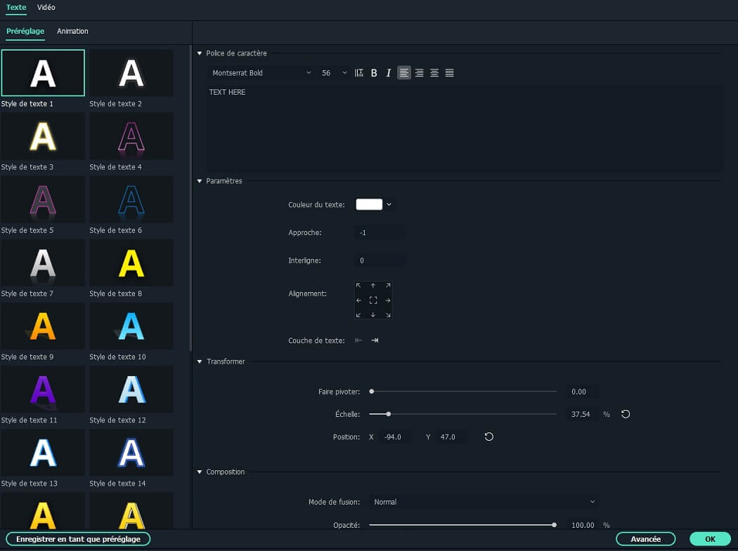Image resolution: width=738 pixels, height=551 pixels.
Task: Select the Style de texte 5 preset
Action: pyautogui.click(x=43, y=200)
